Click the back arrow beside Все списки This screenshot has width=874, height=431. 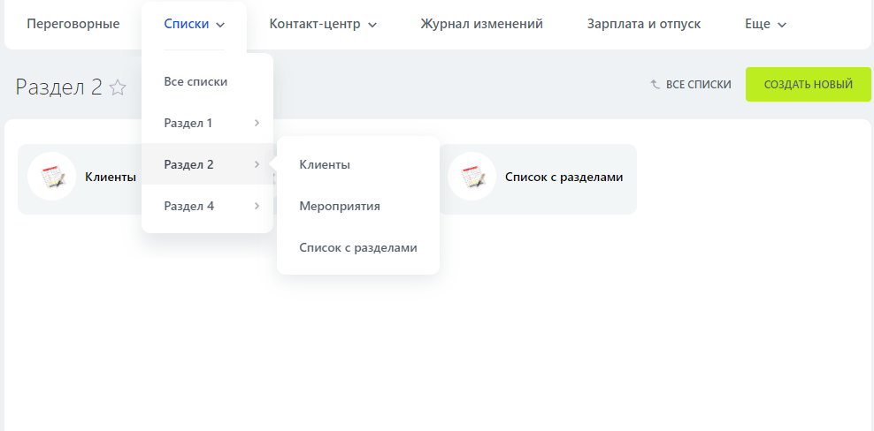[655, 85]
